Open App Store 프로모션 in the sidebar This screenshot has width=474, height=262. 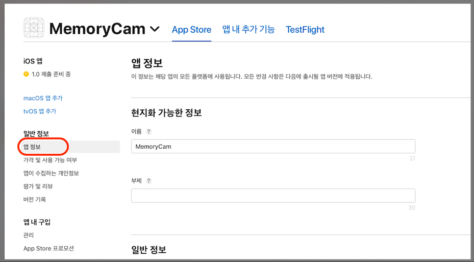tap(48, 248)
